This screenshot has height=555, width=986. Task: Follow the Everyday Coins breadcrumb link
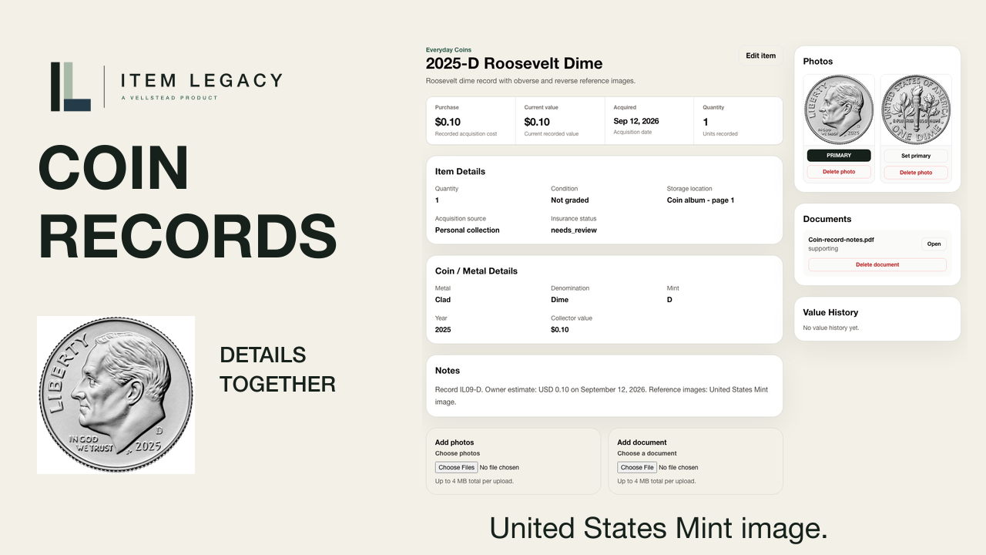[x=448, y=50]
